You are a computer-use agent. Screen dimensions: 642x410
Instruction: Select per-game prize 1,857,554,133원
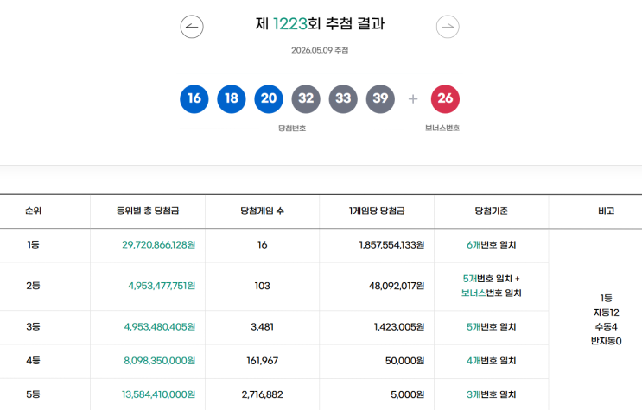[391, 244]
